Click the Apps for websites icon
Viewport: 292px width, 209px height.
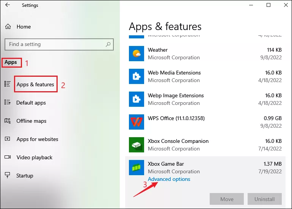(x=8, y=139)
